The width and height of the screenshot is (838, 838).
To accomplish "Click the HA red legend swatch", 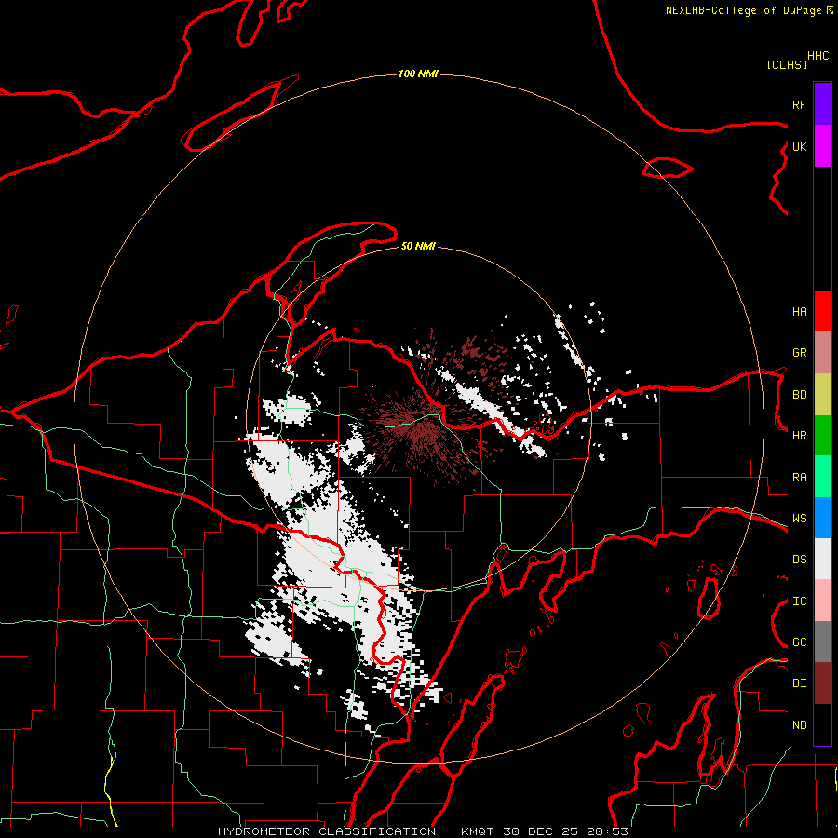I will pos(822,311).
